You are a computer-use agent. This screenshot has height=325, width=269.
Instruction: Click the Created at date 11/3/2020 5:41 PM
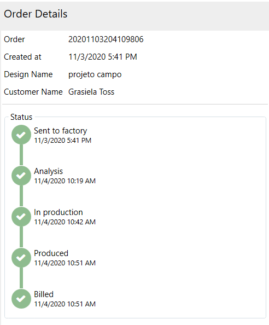103,57
